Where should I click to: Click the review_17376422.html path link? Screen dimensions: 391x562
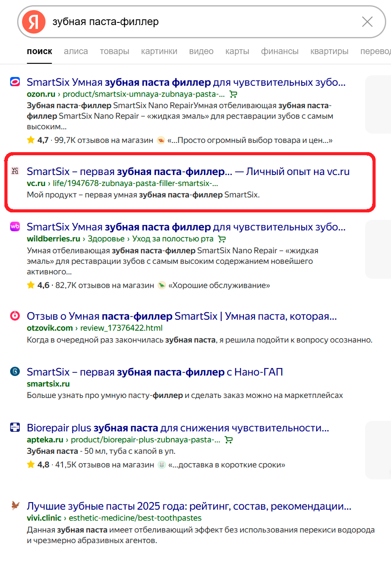(122, 328)
